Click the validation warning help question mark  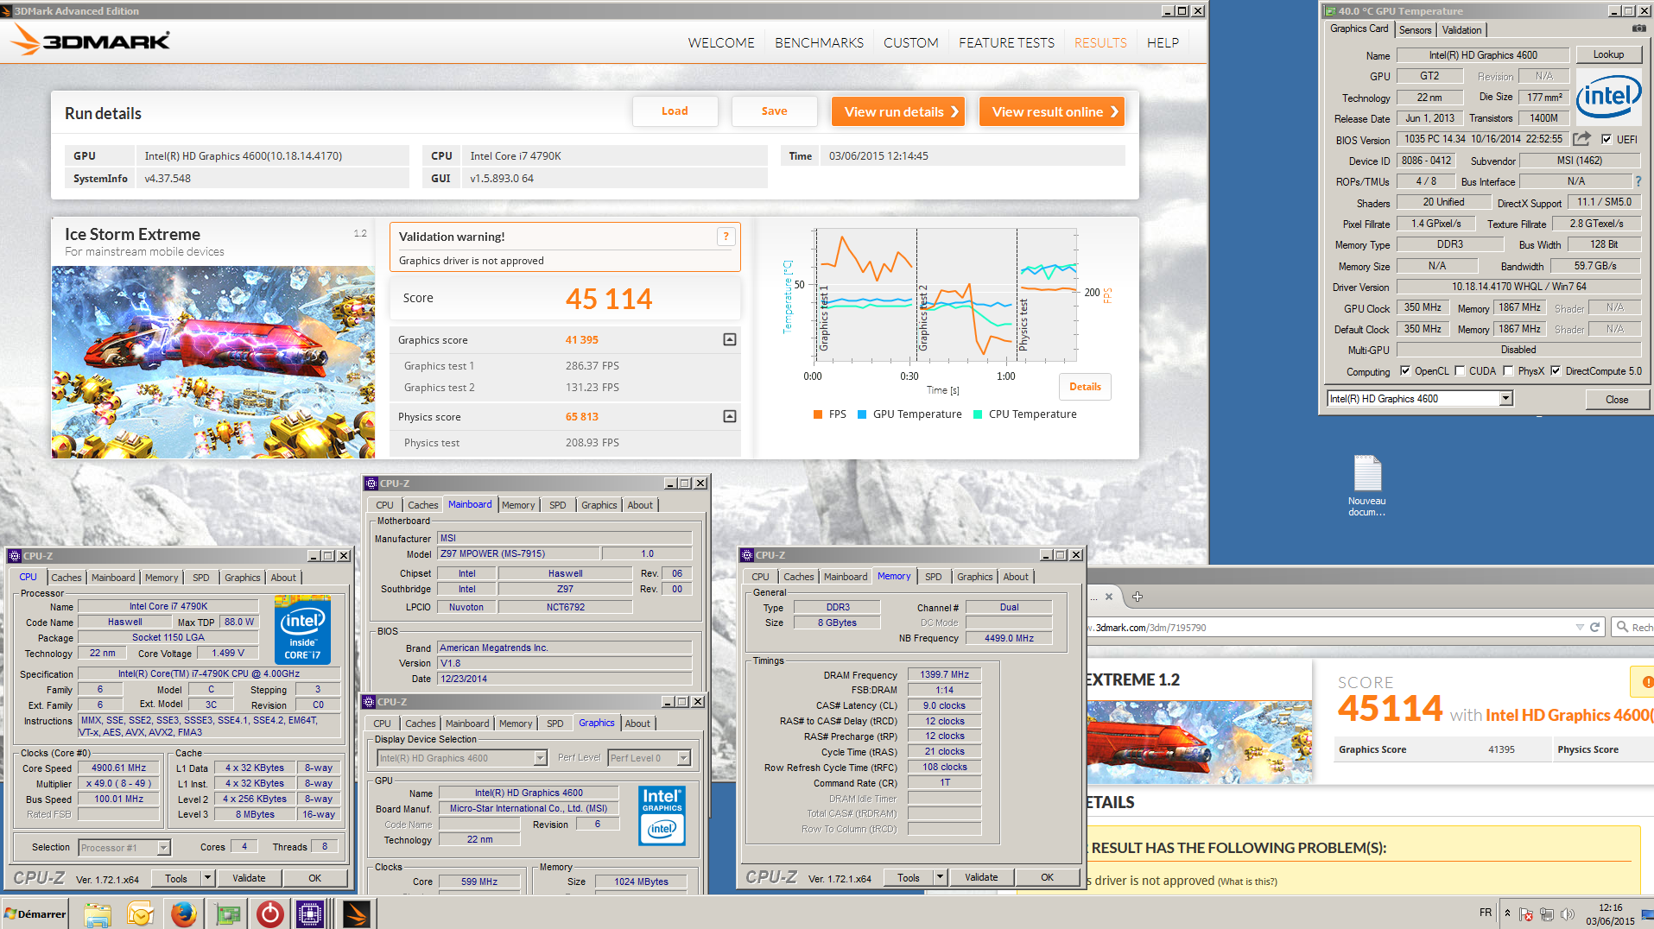[726, 237]
